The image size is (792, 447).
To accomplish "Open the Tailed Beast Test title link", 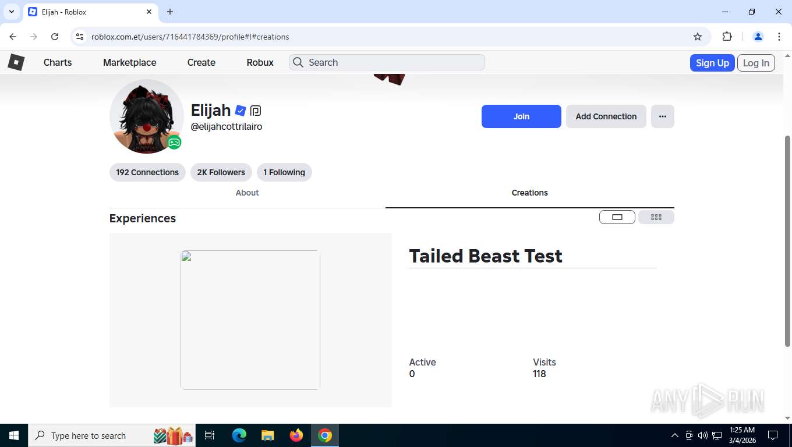I will click(486, 256).
